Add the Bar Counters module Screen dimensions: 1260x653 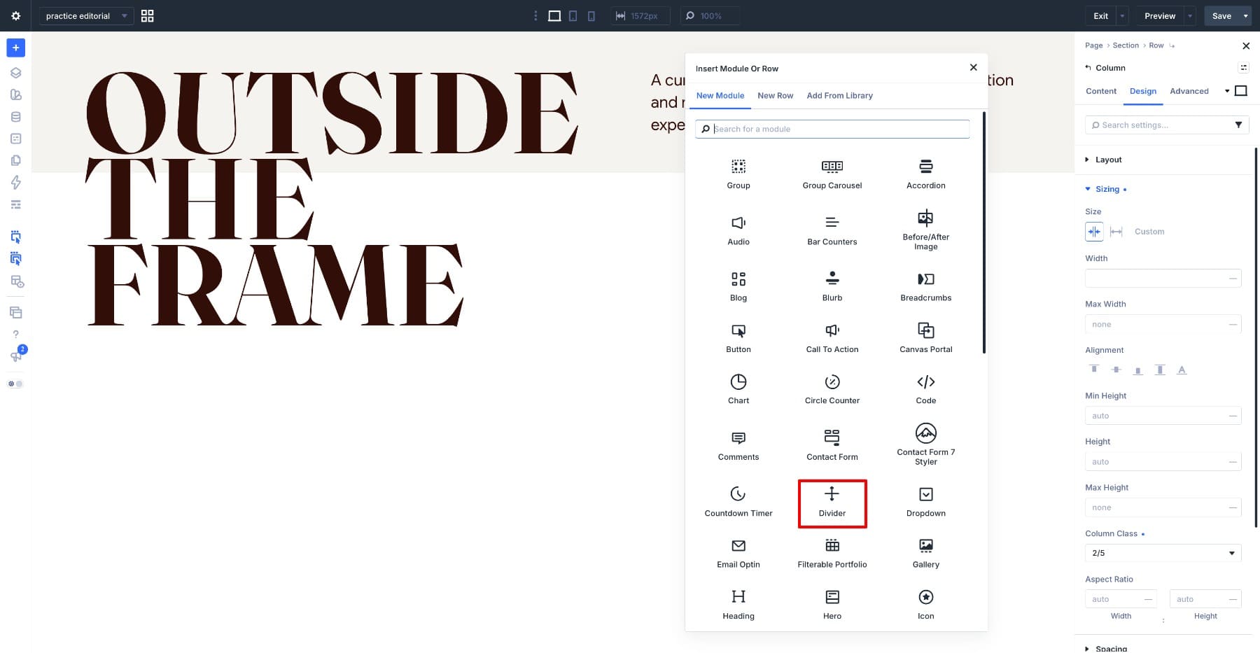832,230
